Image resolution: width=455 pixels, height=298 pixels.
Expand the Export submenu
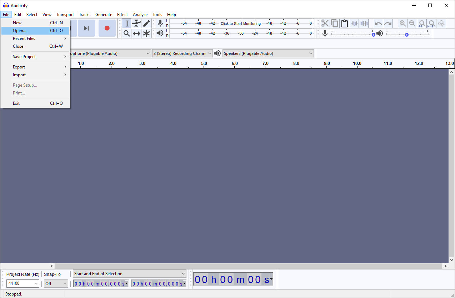35,67
